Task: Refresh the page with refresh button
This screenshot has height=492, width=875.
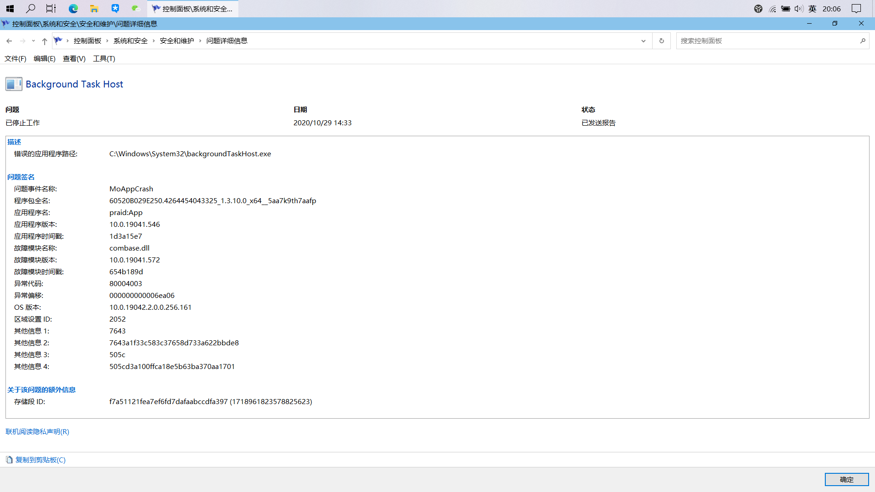Action: (x=662, y=41)
